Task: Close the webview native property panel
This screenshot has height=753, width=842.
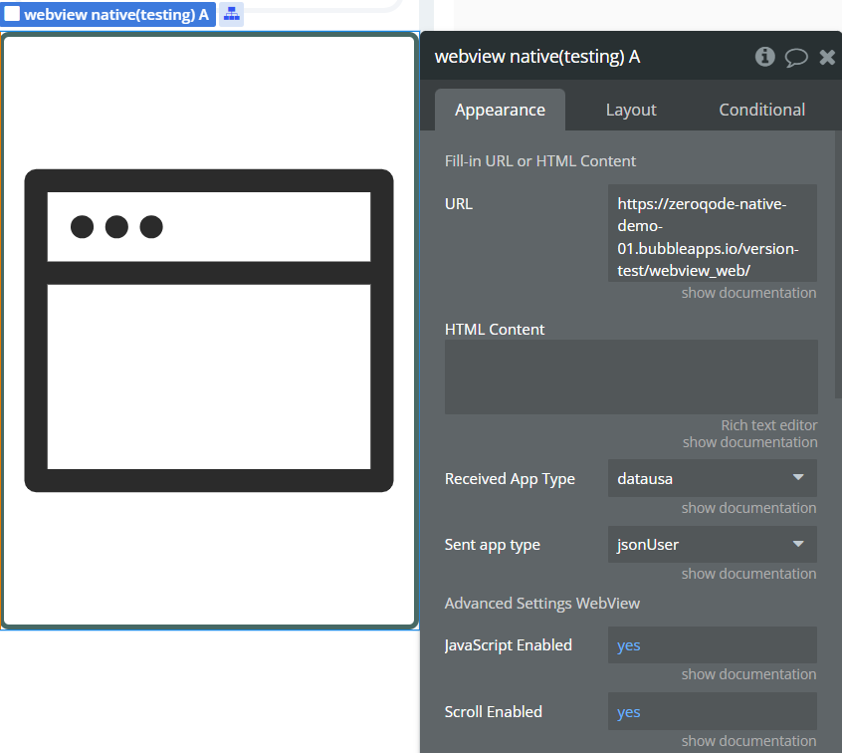Action: pos(827,57)
